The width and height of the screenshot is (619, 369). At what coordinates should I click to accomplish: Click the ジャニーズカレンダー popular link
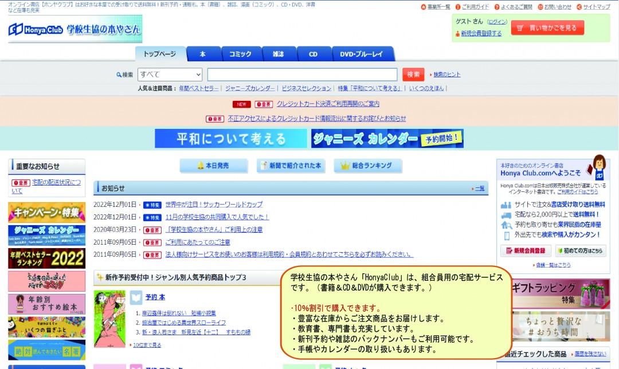click(x=250, y=88)
